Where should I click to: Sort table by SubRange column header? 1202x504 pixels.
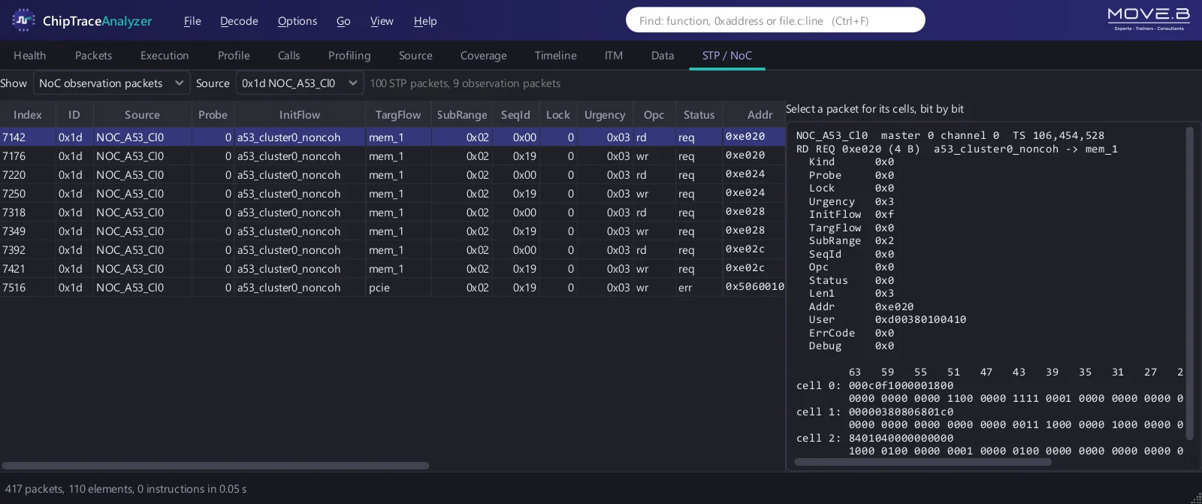point(462,115)
